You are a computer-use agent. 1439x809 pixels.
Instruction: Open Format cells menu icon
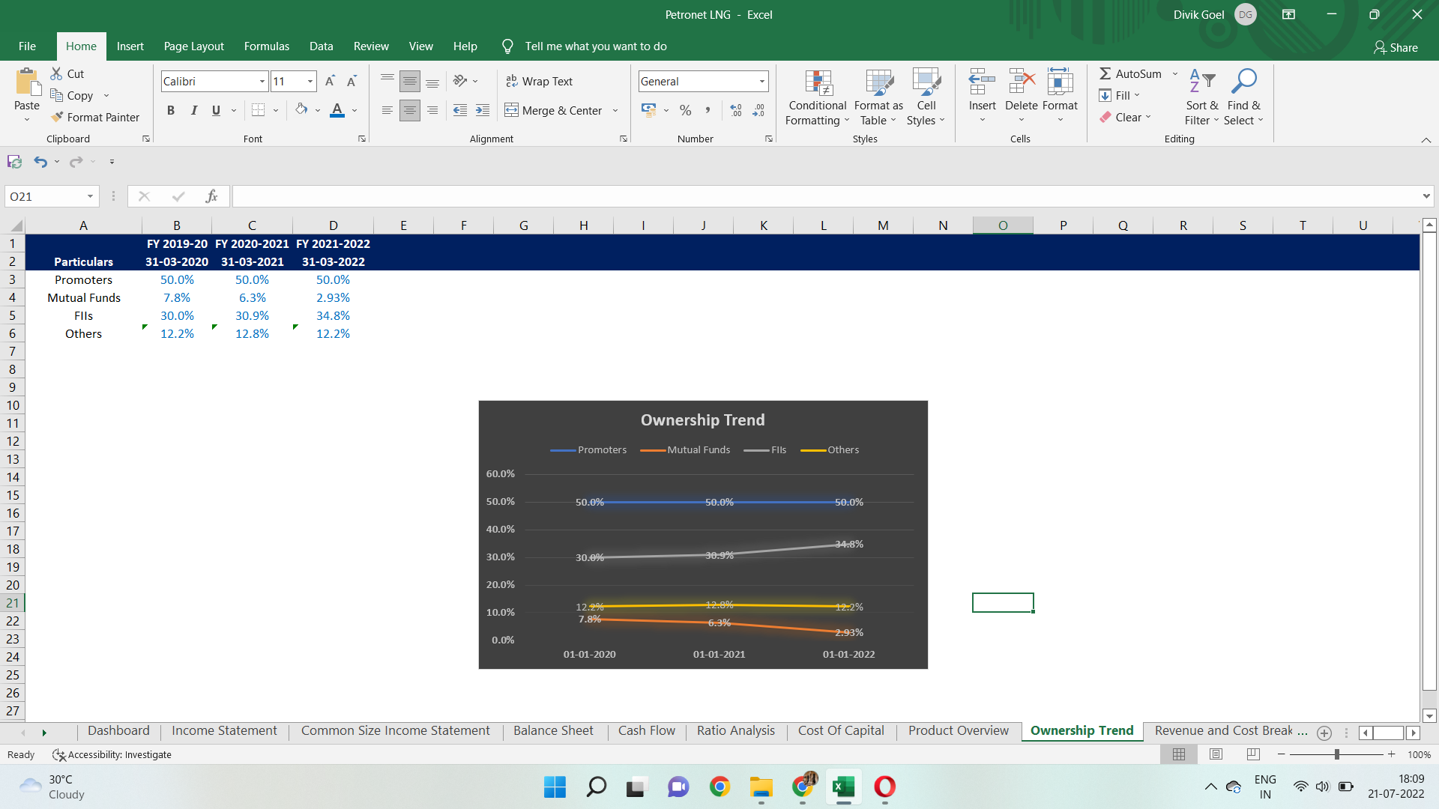pos(1060,81)
